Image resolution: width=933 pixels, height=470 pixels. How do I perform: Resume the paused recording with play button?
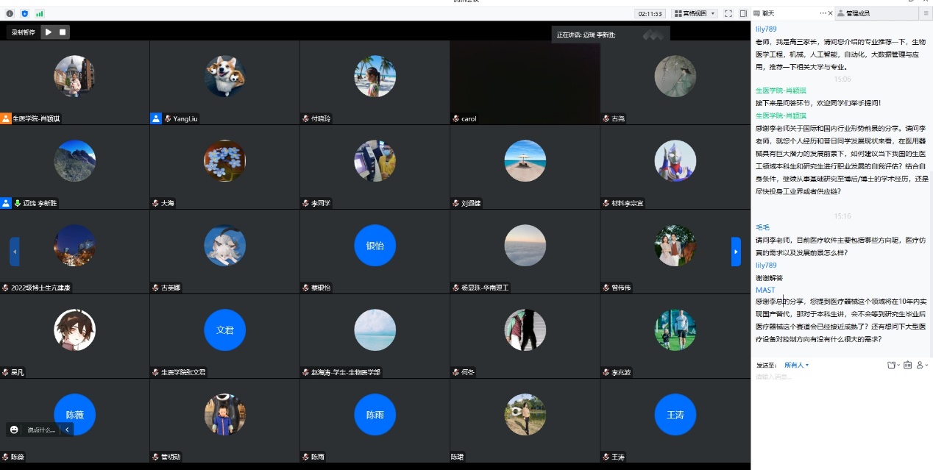48,32
